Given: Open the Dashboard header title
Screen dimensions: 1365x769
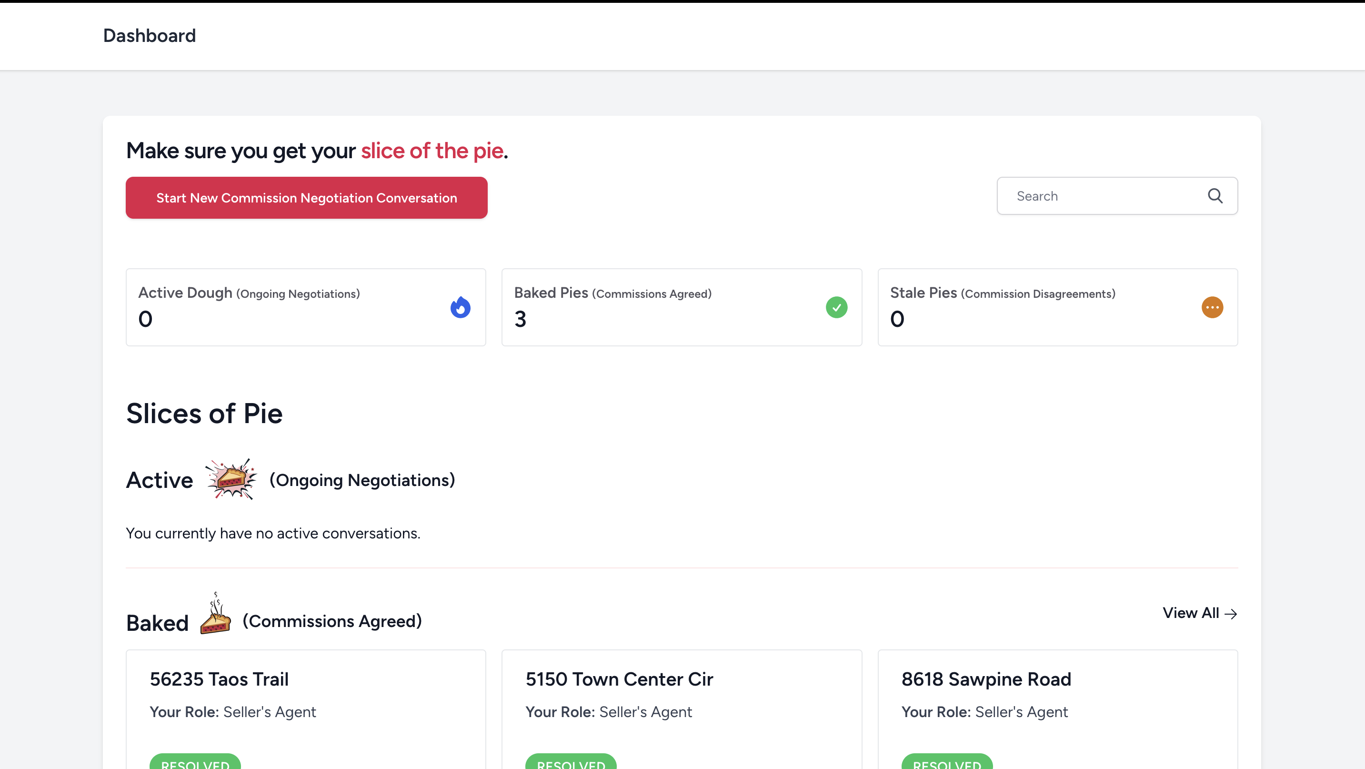Looking at the screenshot, I should [x=150, y=36].
